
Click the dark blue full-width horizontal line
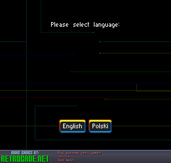pos(85,84)
